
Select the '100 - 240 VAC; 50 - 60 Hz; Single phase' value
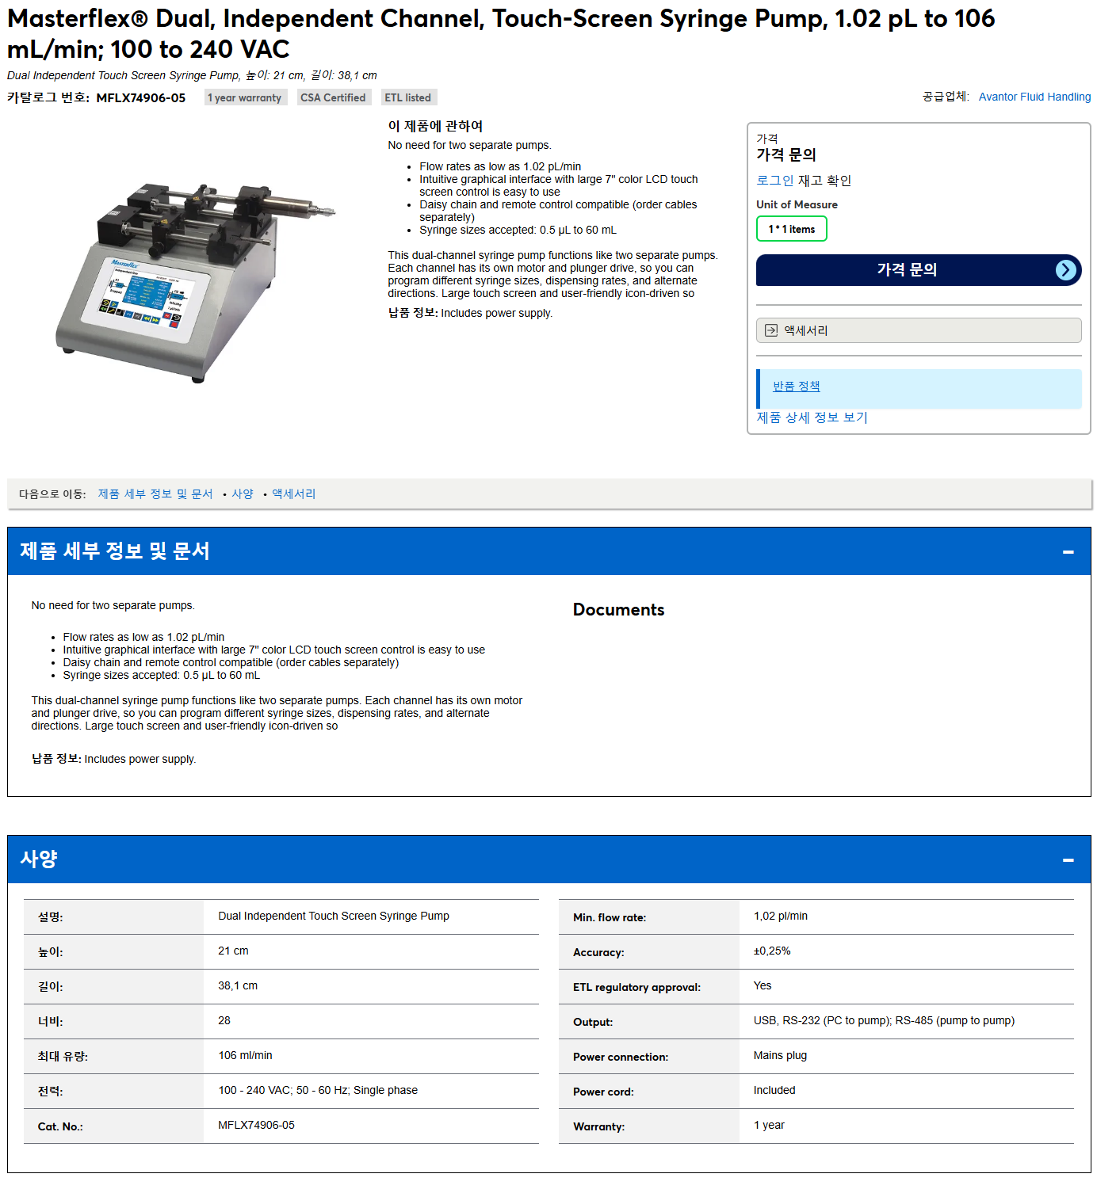pyautogui.click(x=318, y=1090)
